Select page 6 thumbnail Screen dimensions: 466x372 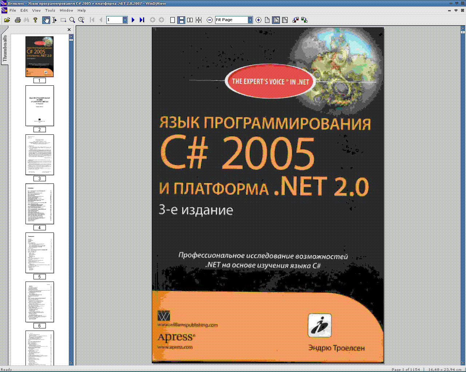[x=40, y=302]
